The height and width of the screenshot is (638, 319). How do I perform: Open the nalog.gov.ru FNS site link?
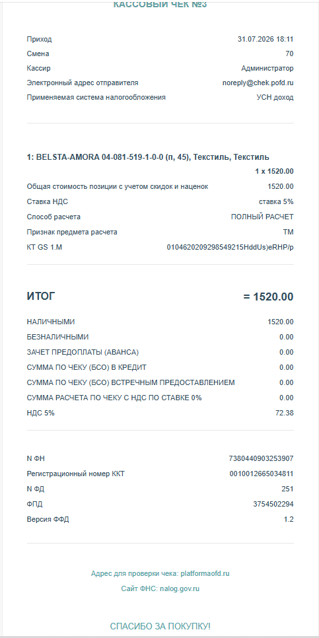180,588
